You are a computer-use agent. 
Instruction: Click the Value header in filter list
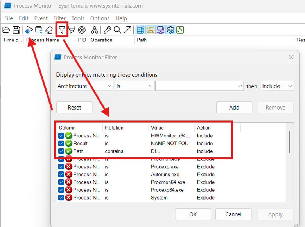tap(172, 128)
